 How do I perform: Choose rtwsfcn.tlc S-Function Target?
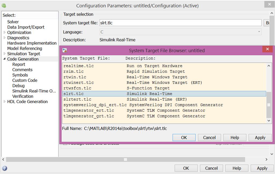click(164, 88)
